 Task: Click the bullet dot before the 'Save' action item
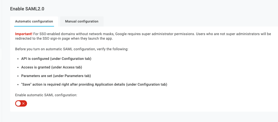(x=18, y=85)
